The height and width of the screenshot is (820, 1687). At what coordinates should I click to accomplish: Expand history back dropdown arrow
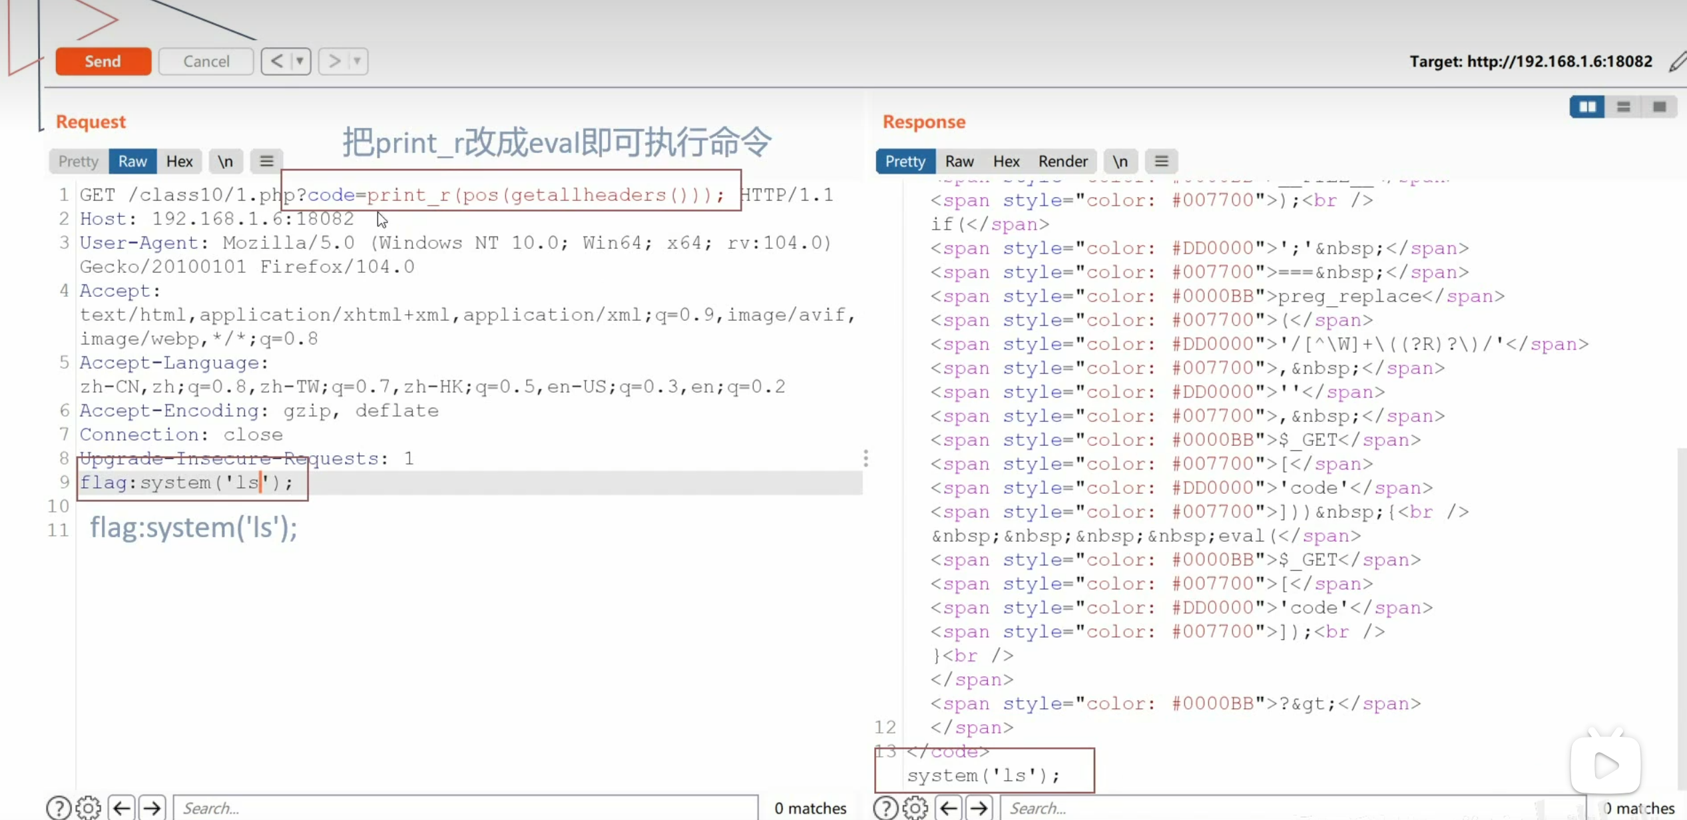[300, 61]
